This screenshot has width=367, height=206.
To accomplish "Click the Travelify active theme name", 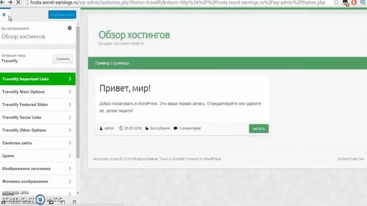I will 10,61.
